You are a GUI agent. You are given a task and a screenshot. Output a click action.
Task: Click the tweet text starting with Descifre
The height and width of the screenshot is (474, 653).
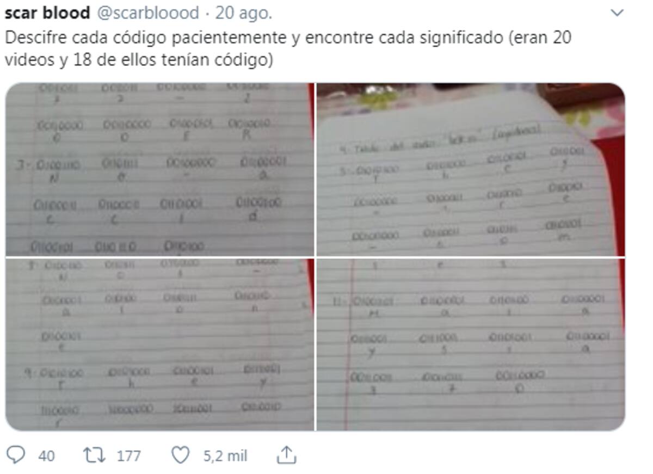point(288,48)
